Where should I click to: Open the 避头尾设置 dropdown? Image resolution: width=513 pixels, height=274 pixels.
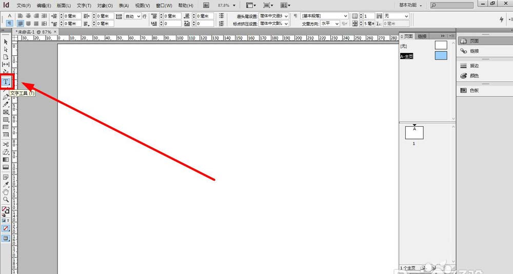(274, 16)
